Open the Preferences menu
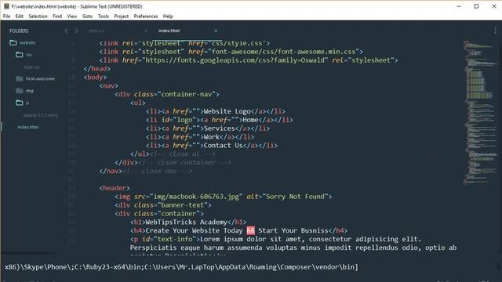Image resolution: width=502 pixels, height=282 pixels. [x=146, y=16]
